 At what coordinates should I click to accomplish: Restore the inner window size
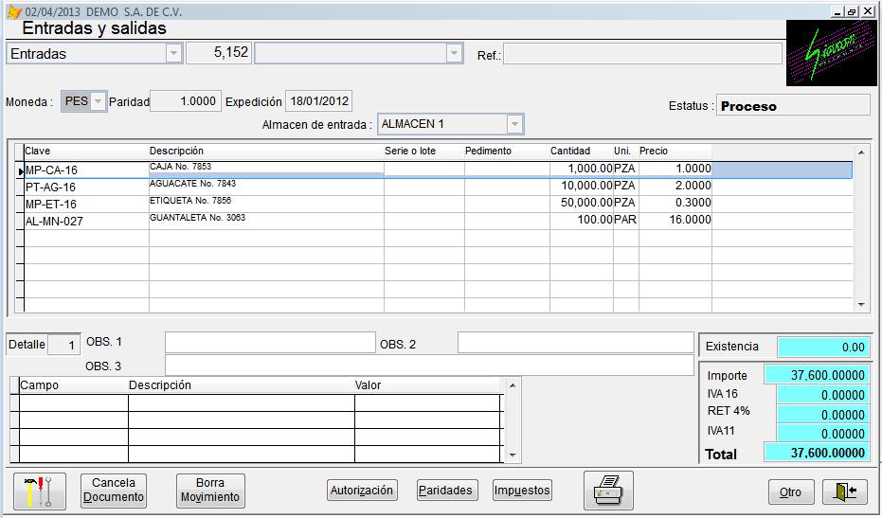point(853,11)
